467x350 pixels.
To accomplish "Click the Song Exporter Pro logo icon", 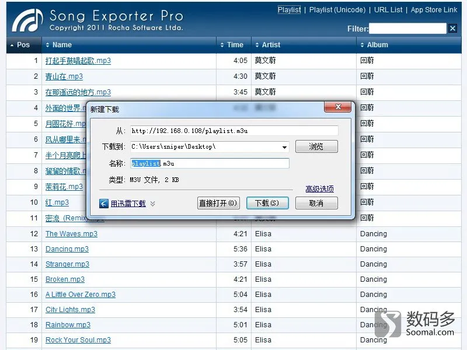I will [27, 20].
